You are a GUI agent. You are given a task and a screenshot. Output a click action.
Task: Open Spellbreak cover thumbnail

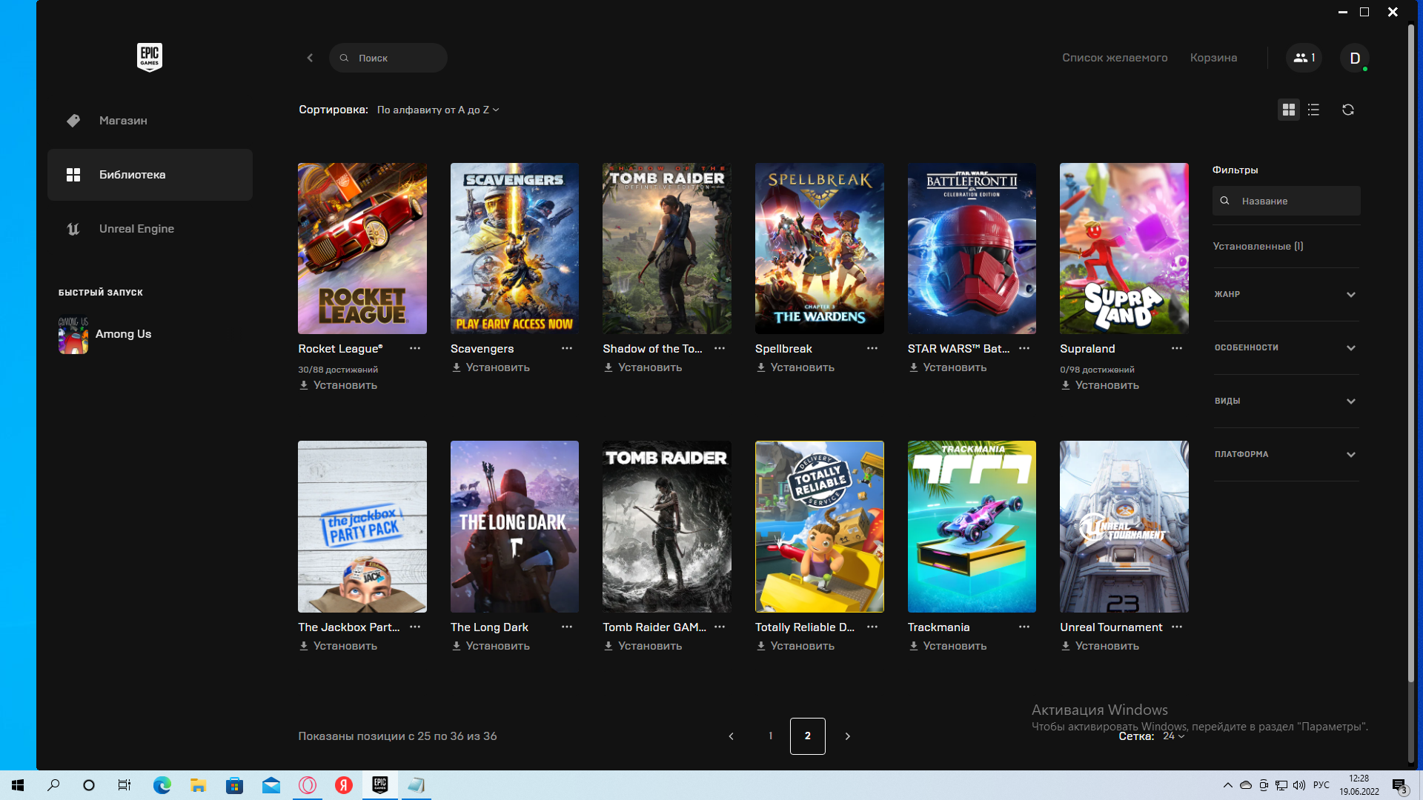tap(819, 248)
